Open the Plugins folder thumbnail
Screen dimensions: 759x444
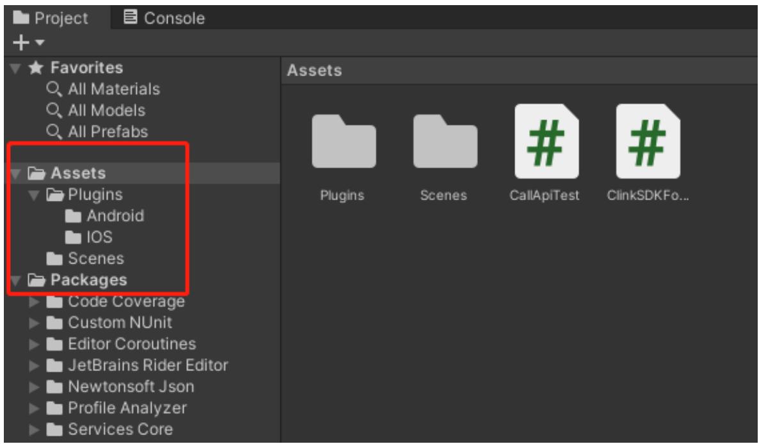(344, 141)
